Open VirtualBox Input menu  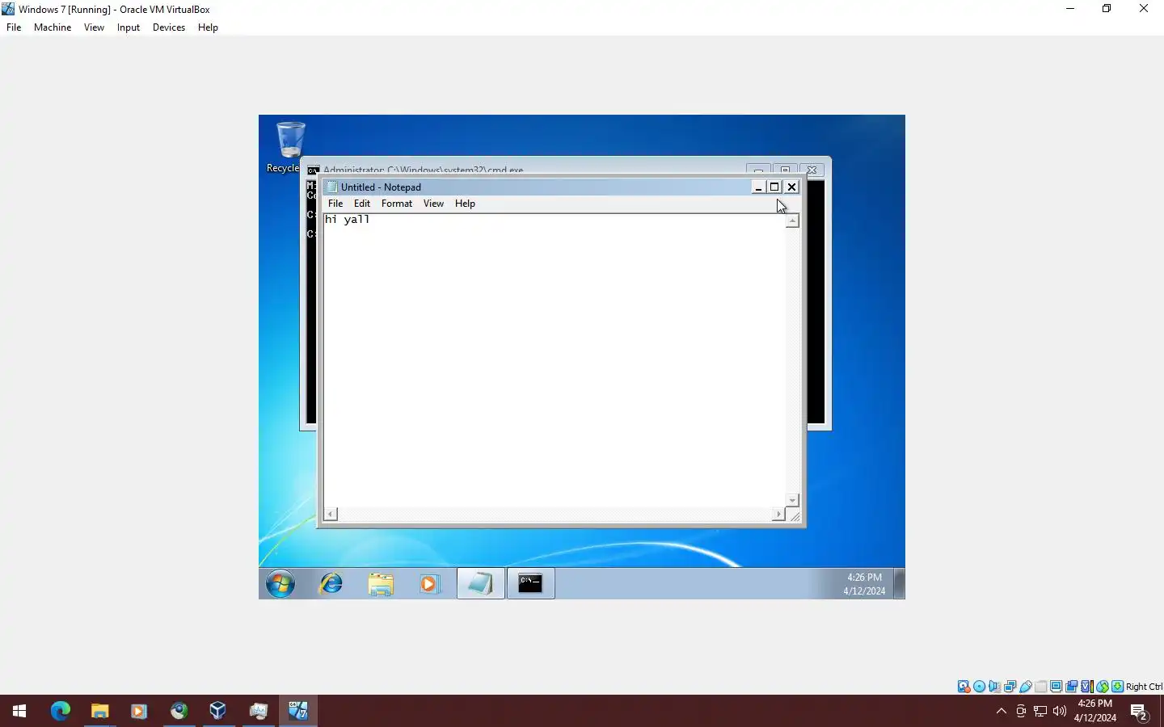pyautogui.click(x=129, y=27)
